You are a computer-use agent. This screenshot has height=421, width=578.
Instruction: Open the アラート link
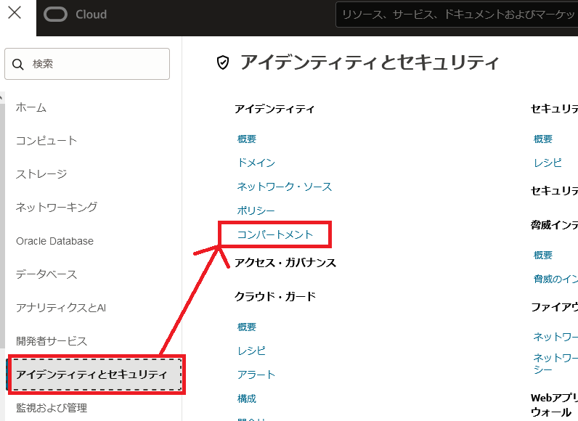256,375
